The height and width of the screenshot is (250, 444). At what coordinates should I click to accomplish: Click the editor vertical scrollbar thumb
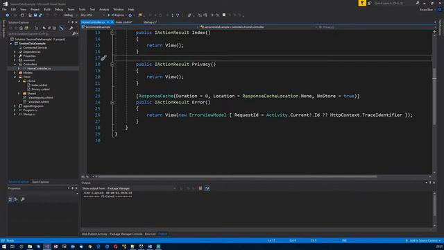434,97
